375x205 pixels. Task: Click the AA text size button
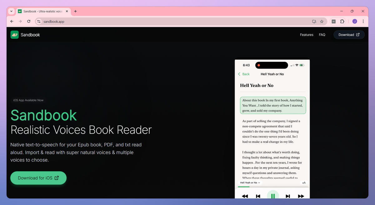coord(304,183)
